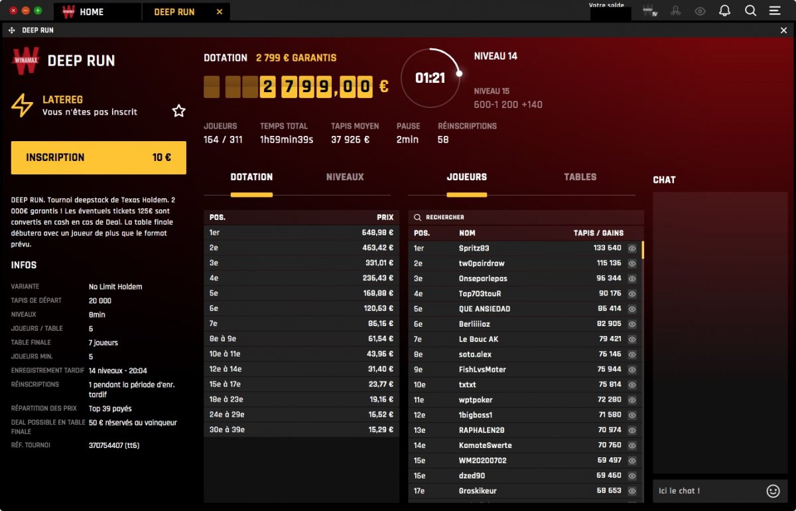Open the hamburger menu

[x=775, y=11]
